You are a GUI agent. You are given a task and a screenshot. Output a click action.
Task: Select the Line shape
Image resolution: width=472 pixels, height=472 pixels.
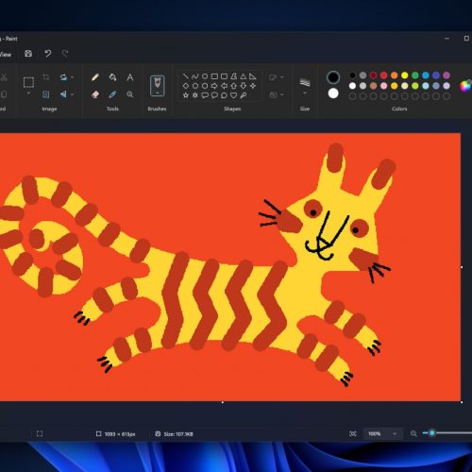click(186, 76)
